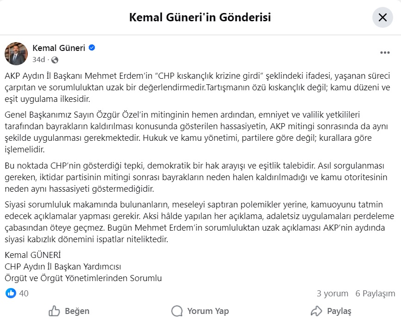The height and width of the screenshot is (326, 401).
Task: View the 6 Paylaşım shares list
Action: 375,293
